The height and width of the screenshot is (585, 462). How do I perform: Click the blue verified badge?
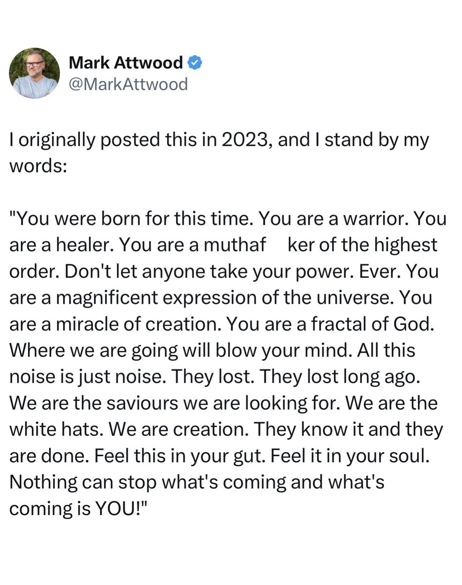[x=195, y=63]
